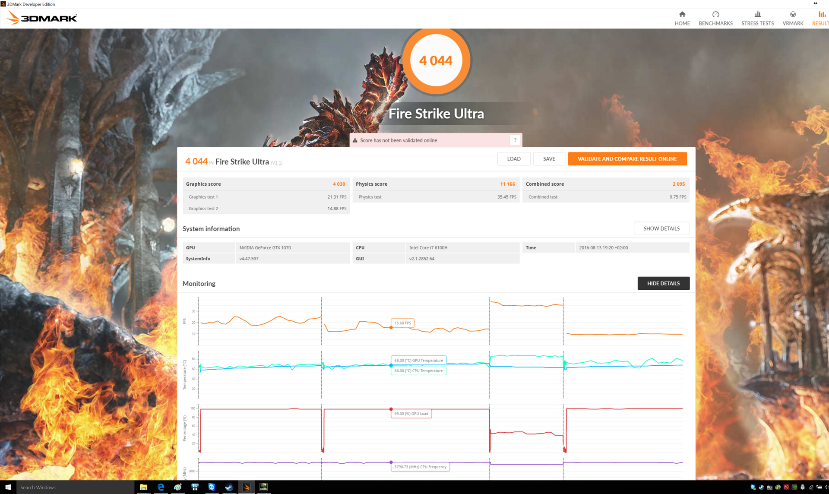Click the GPU Load data point marker

coord(391,409)
